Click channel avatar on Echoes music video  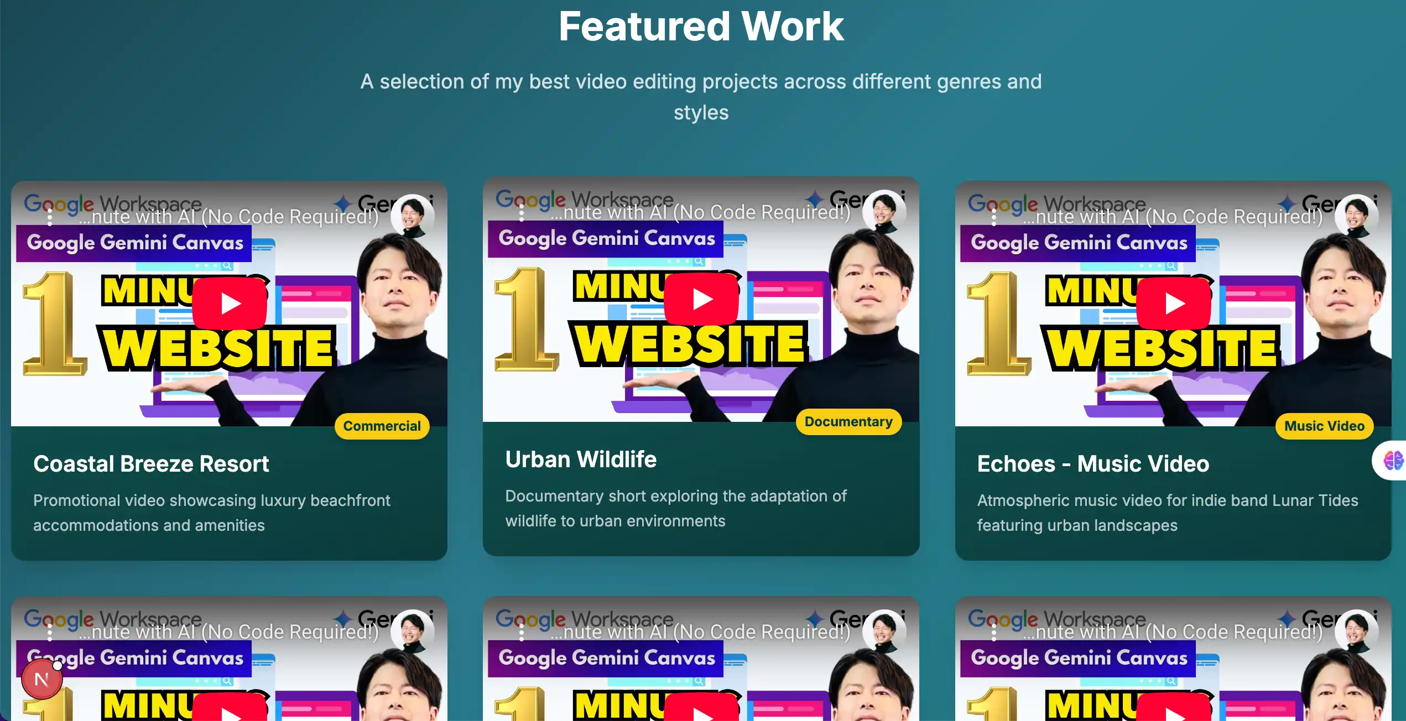pyautogui.click(x=1356, y=216)
